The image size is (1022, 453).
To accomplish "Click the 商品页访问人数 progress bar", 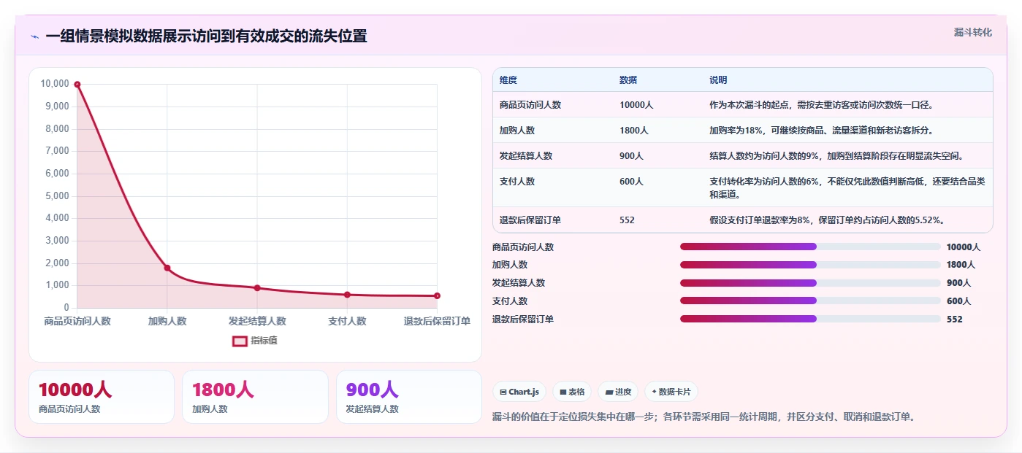I will 810,247.
